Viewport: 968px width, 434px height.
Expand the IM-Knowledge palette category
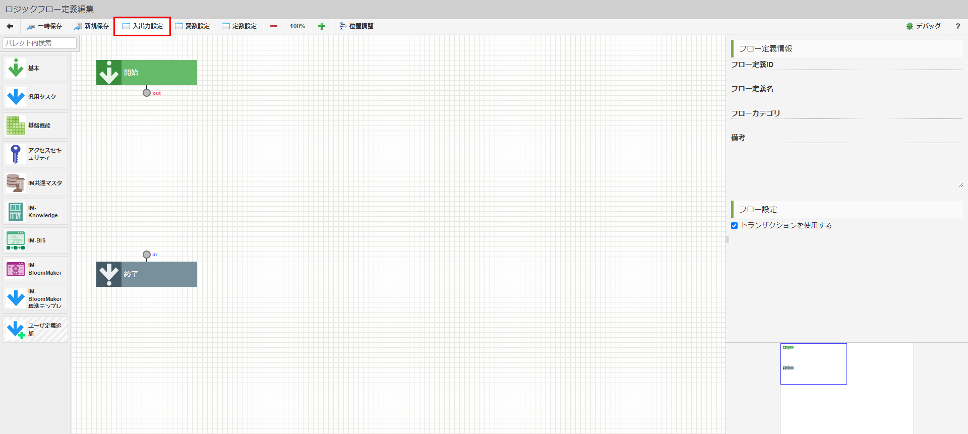tap(35, 212)
